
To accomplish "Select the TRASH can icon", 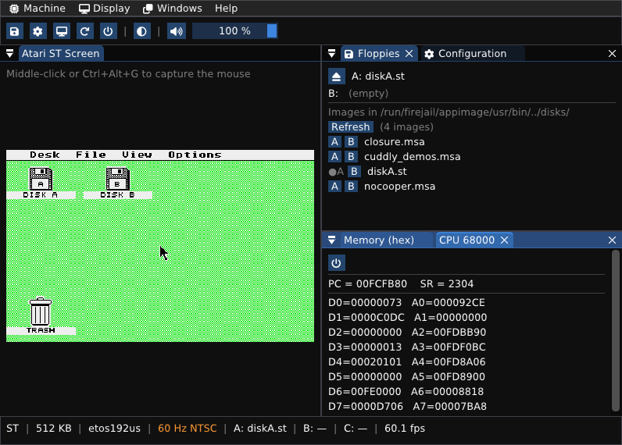I will [41, 316].
